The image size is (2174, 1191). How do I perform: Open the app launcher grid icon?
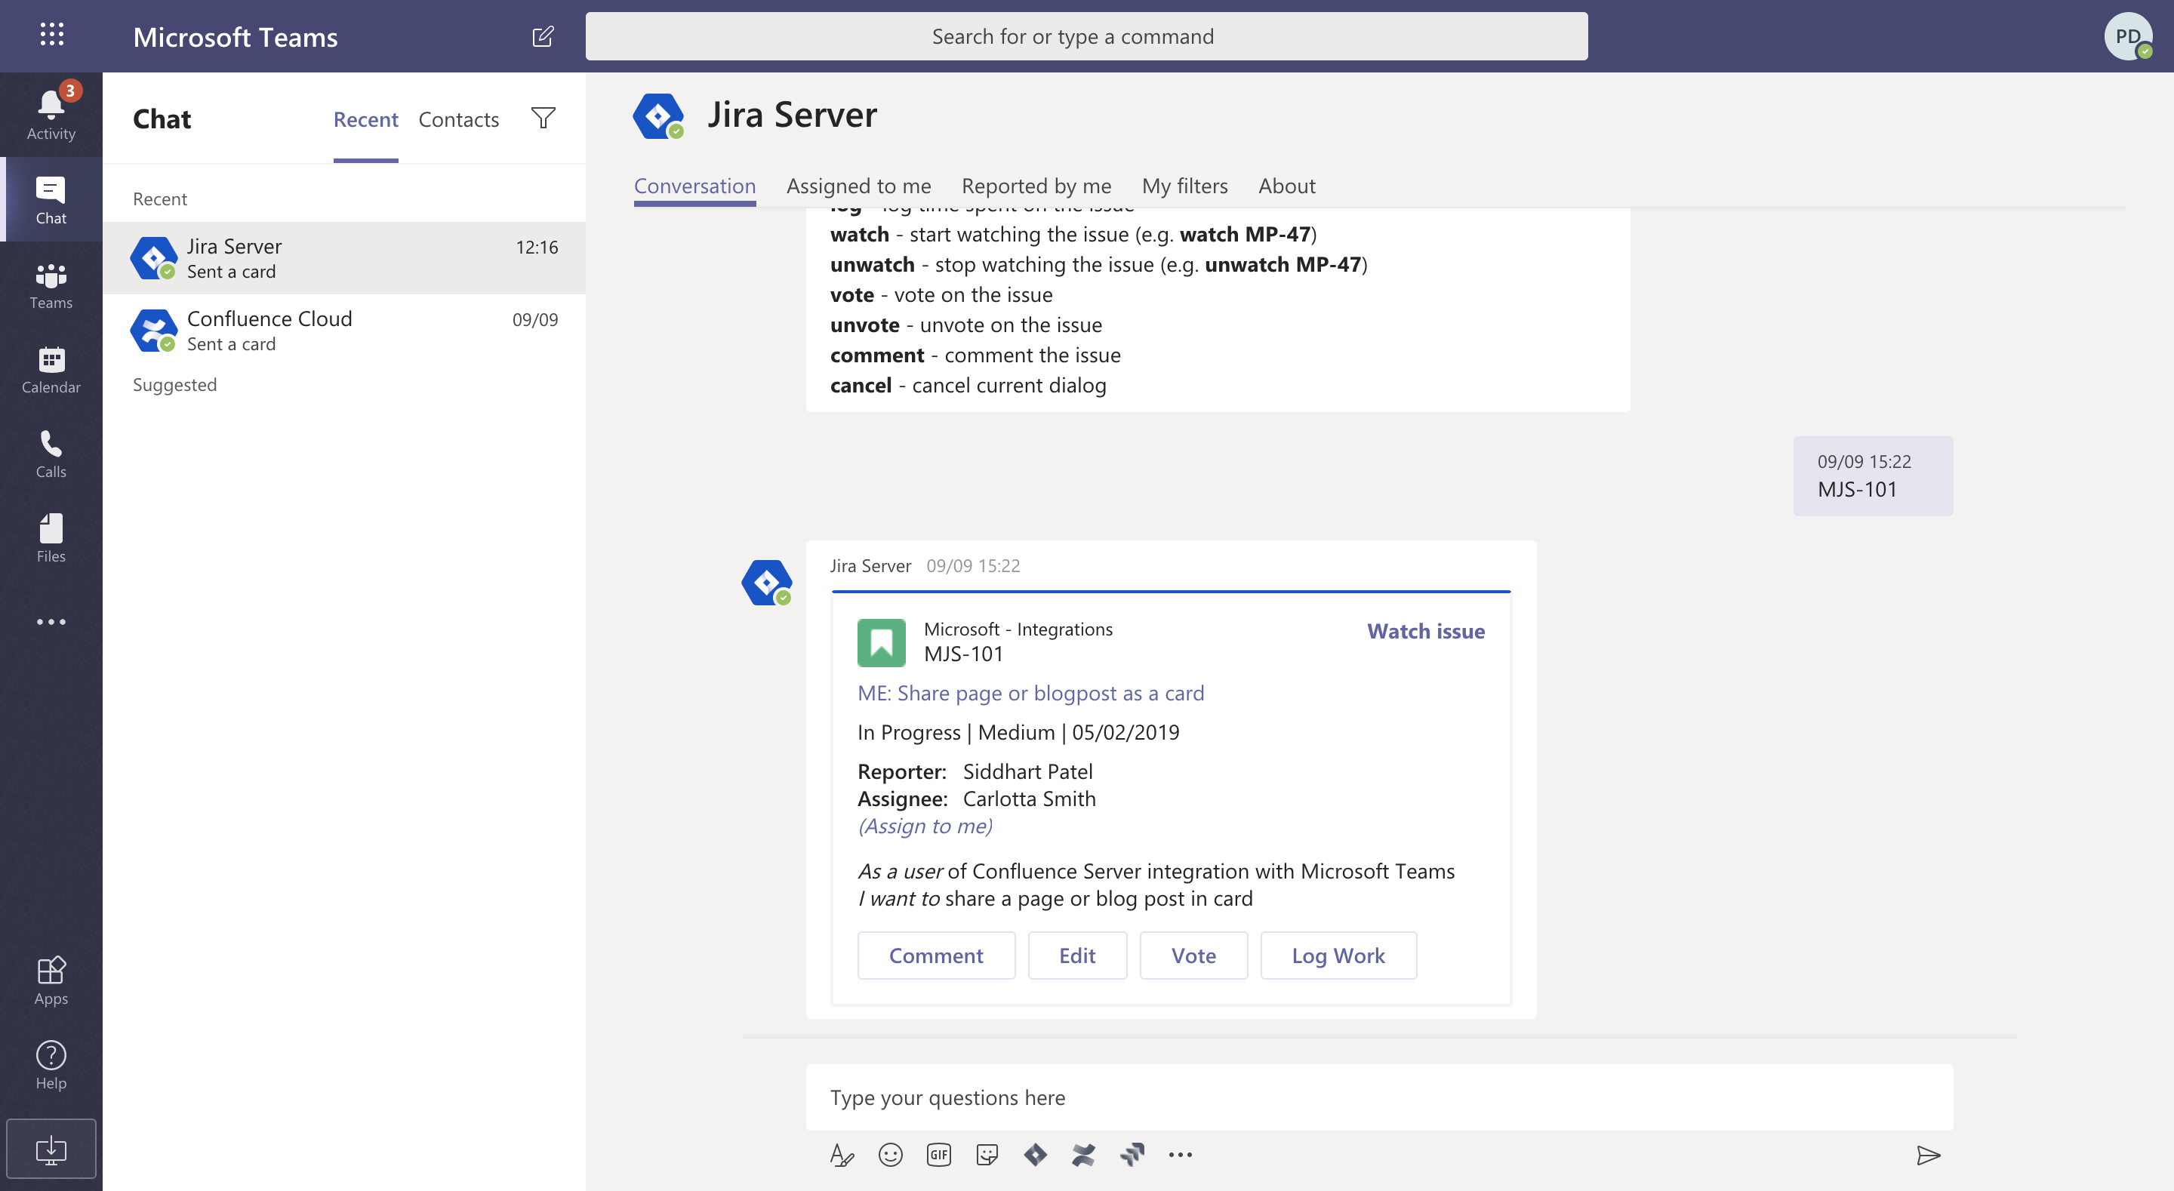51,35
